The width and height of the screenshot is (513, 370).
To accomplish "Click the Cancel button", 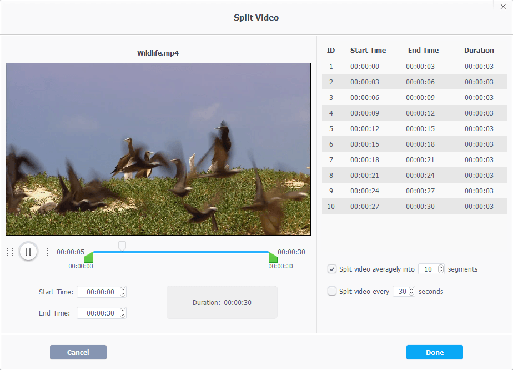I will [78, 352].
